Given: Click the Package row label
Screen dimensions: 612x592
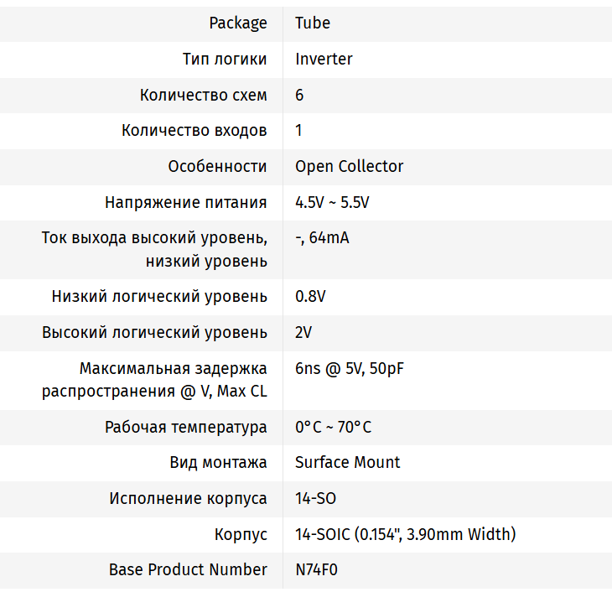Looking at the screenshot, I should [238, 23].
